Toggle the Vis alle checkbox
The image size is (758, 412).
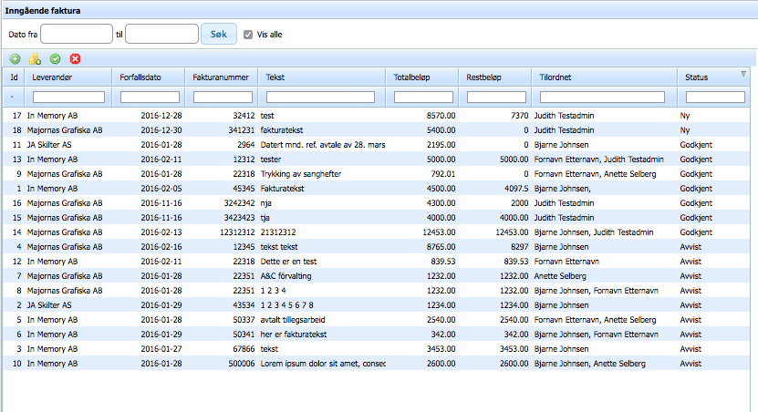247,35
